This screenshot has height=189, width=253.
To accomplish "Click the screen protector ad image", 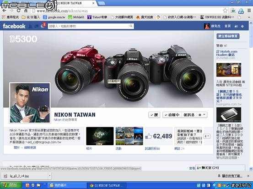I will 229,115.
